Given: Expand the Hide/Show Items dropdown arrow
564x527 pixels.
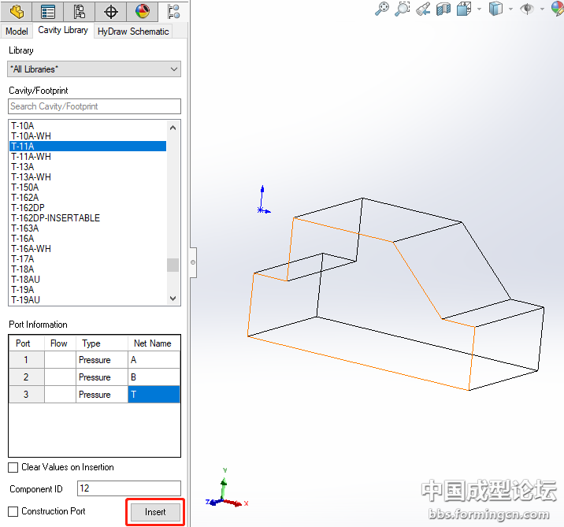Looking at the screenshot, I should [x=541, y=9].
